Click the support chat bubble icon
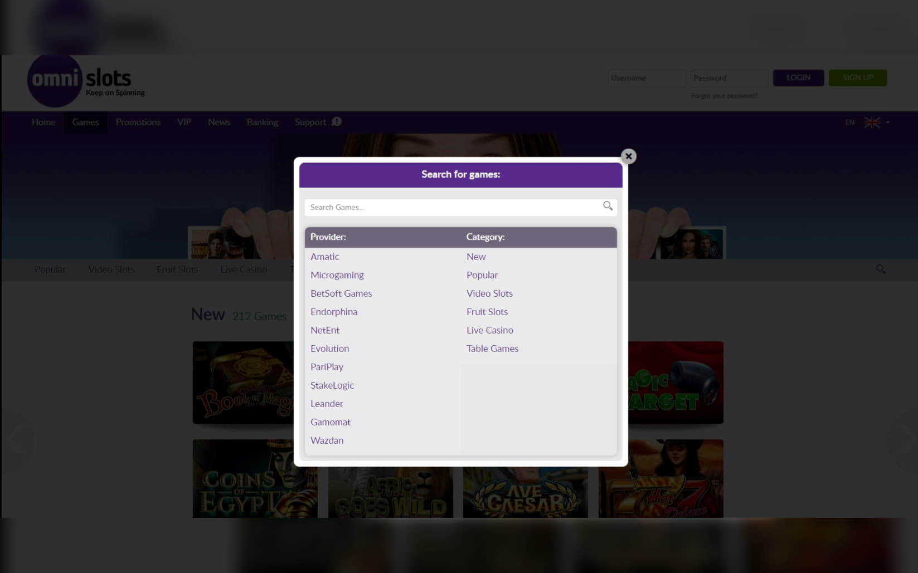 336,121
